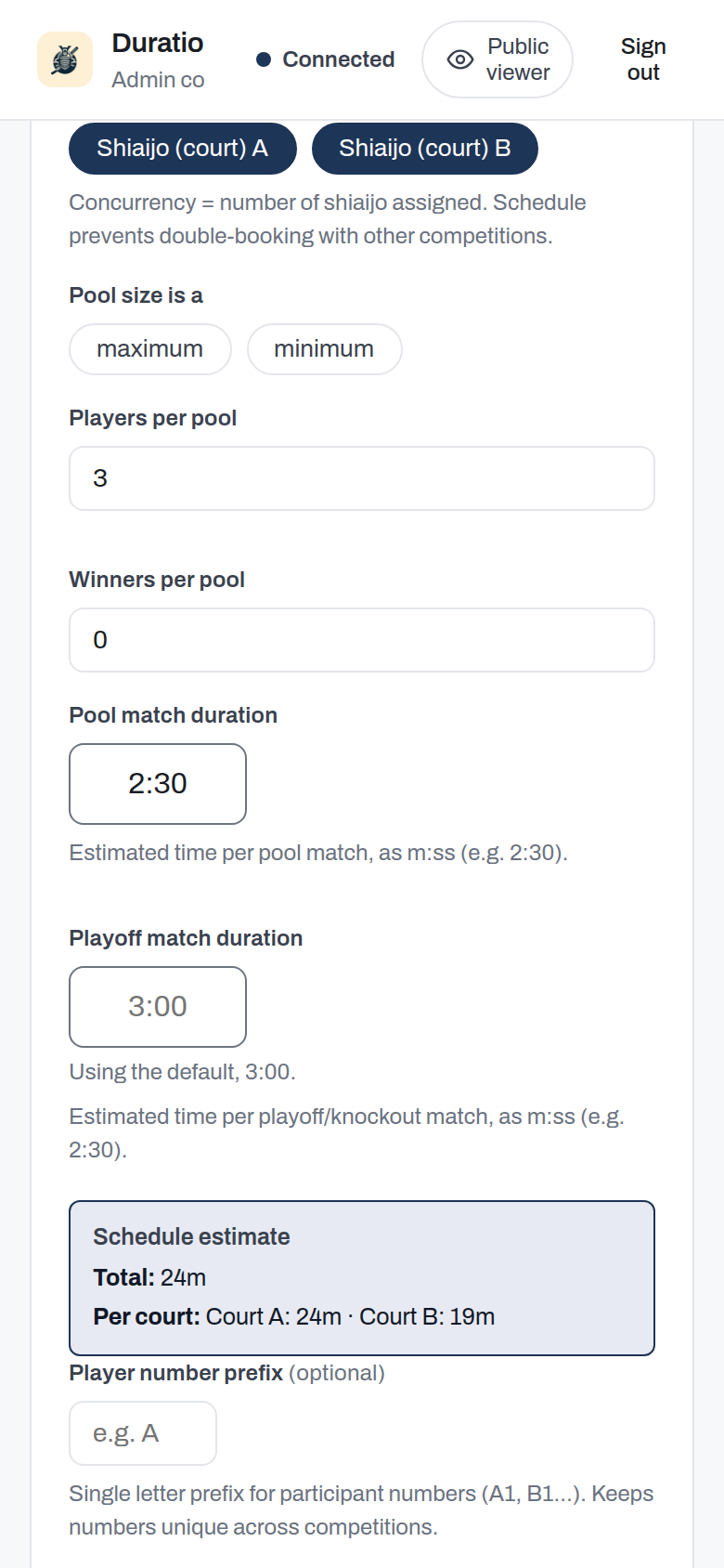Open the Public viewer page
This screenshot has height=1568, width=724.
pos(498,59)
